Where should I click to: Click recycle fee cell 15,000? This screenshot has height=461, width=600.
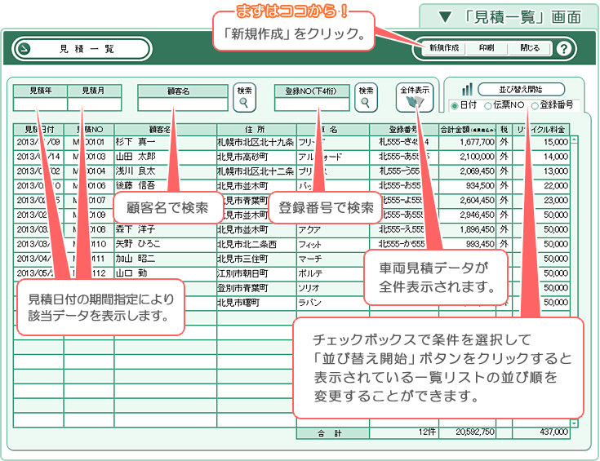541,142
